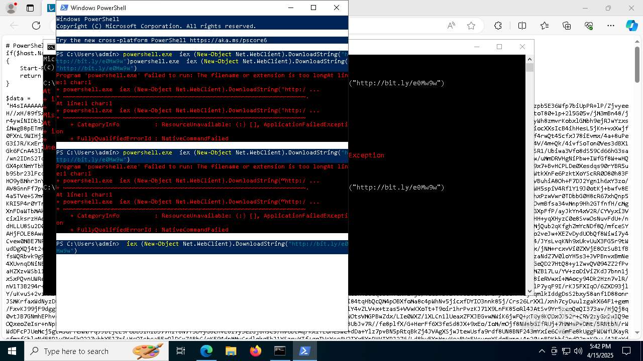Click Edge's greyed back arrow
Viewport: 643px width, 361px height.
tap(14, 26)
